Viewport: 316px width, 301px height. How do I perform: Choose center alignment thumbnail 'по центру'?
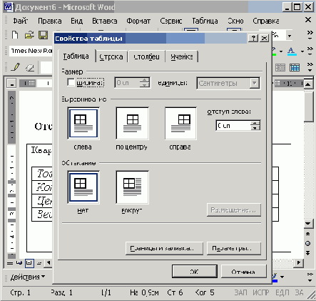133,123
